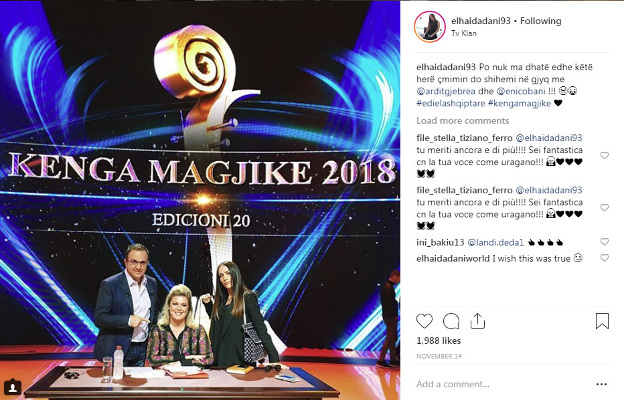This screenshot has height=400, width=624.
Task: Open elhaidadani93 profile picture
Action: point(430,27)
